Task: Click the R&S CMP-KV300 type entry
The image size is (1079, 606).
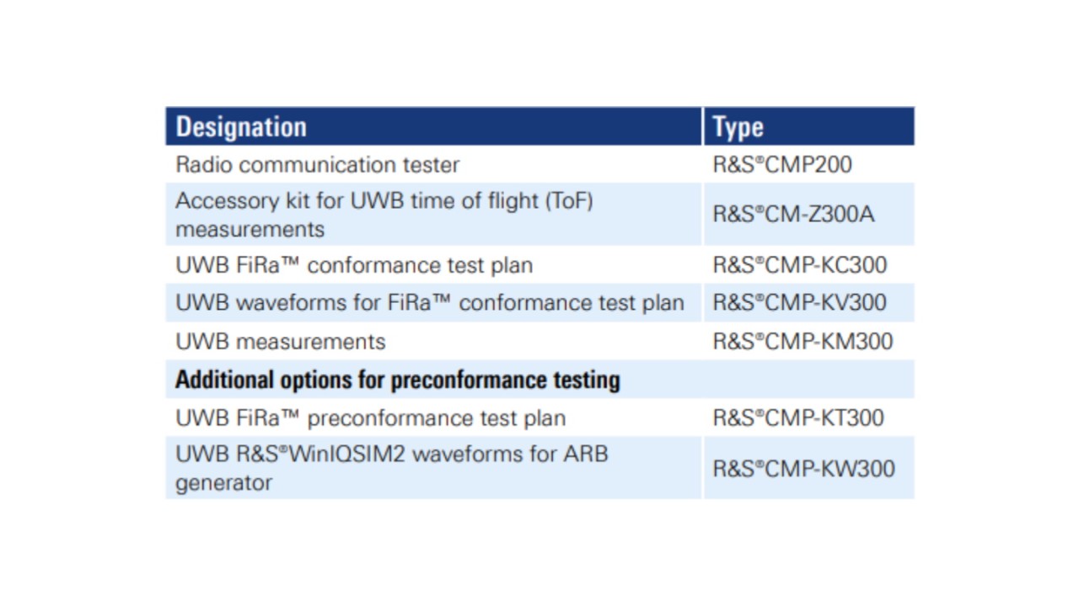Action: (x=800, y=303)
